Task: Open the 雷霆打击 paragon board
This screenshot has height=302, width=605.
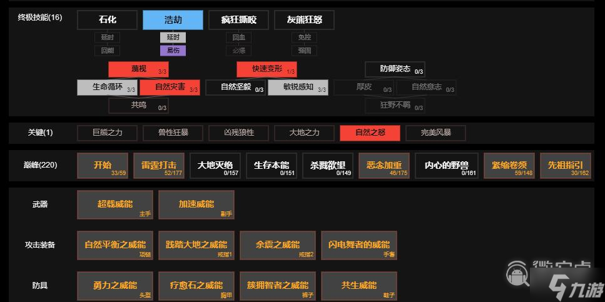Action: point(159,166)
